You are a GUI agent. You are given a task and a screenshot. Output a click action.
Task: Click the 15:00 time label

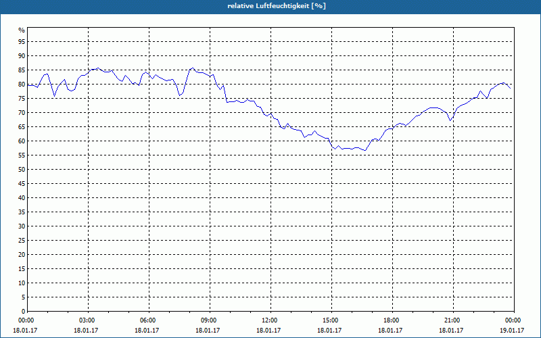pyautogui.click(x=331, y=320)
